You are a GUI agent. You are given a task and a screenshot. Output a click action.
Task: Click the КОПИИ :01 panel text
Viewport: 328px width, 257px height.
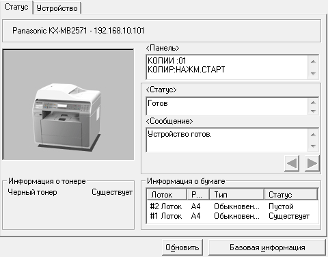[x=167, y=61]
